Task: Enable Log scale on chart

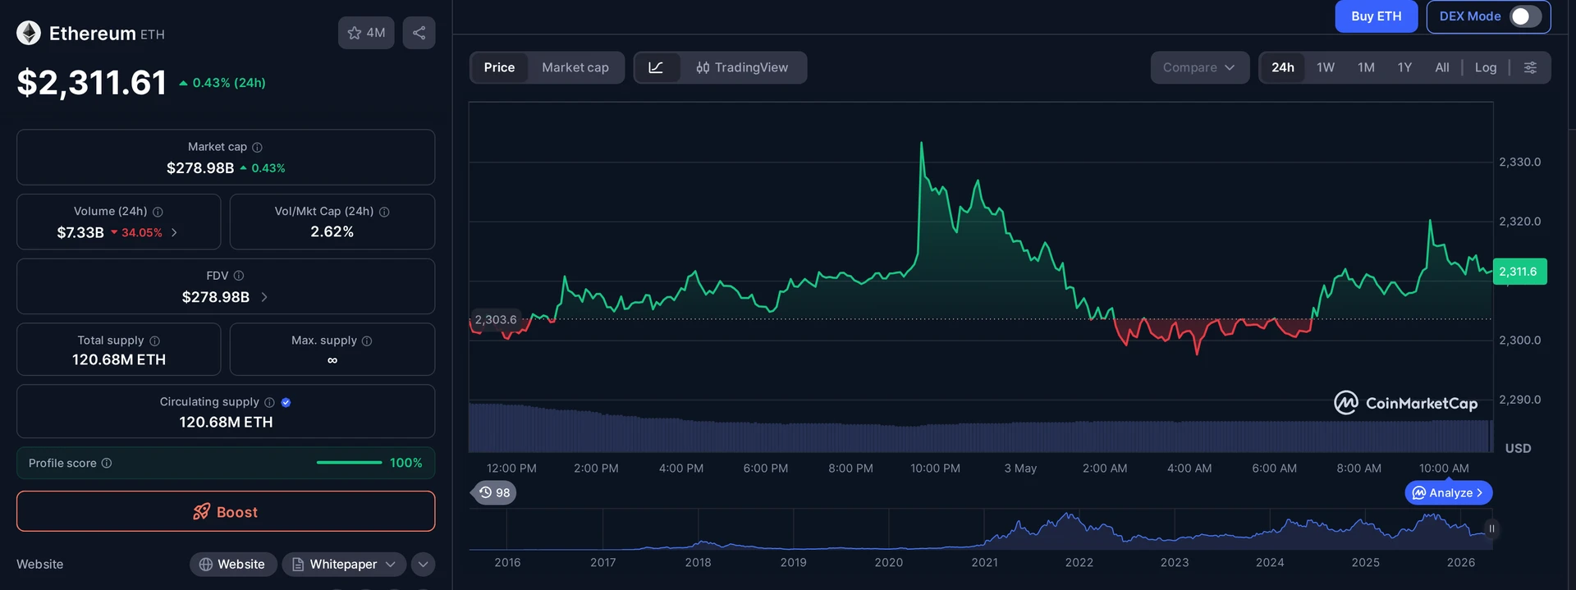Action: click(1486, 67)
